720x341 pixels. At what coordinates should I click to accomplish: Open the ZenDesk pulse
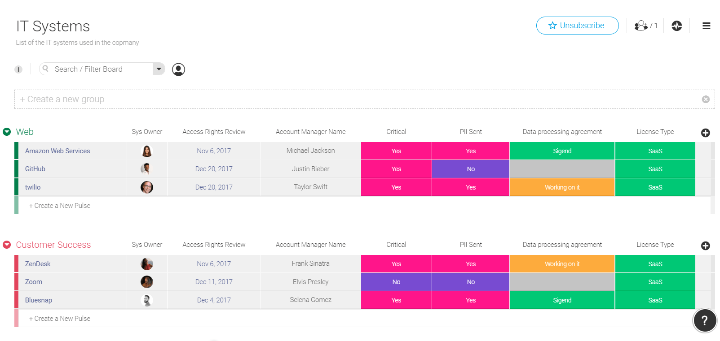click(x=38, y=264)
